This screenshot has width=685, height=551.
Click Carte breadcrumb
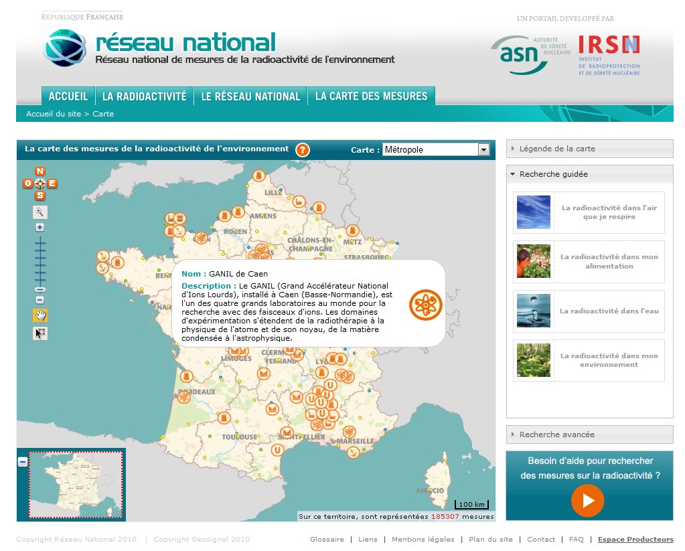pos(103,114)
